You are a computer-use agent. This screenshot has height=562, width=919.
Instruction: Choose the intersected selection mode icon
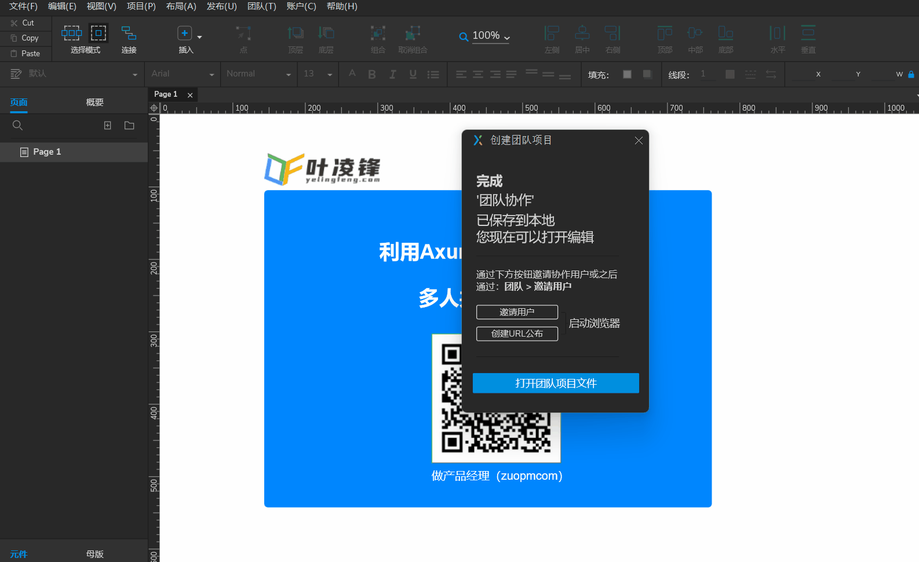point(72,32)
